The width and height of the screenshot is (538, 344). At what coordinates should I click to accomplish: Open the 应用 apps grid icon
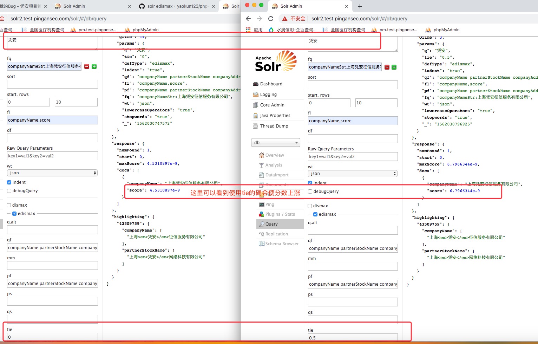click(248, 30)
